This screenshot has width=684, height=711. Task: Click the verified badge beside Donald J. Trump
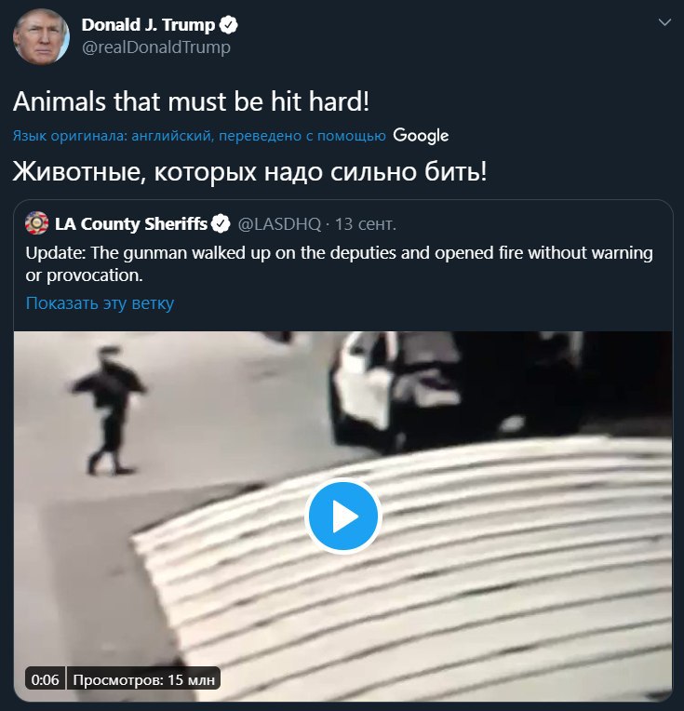pos(229,25)
